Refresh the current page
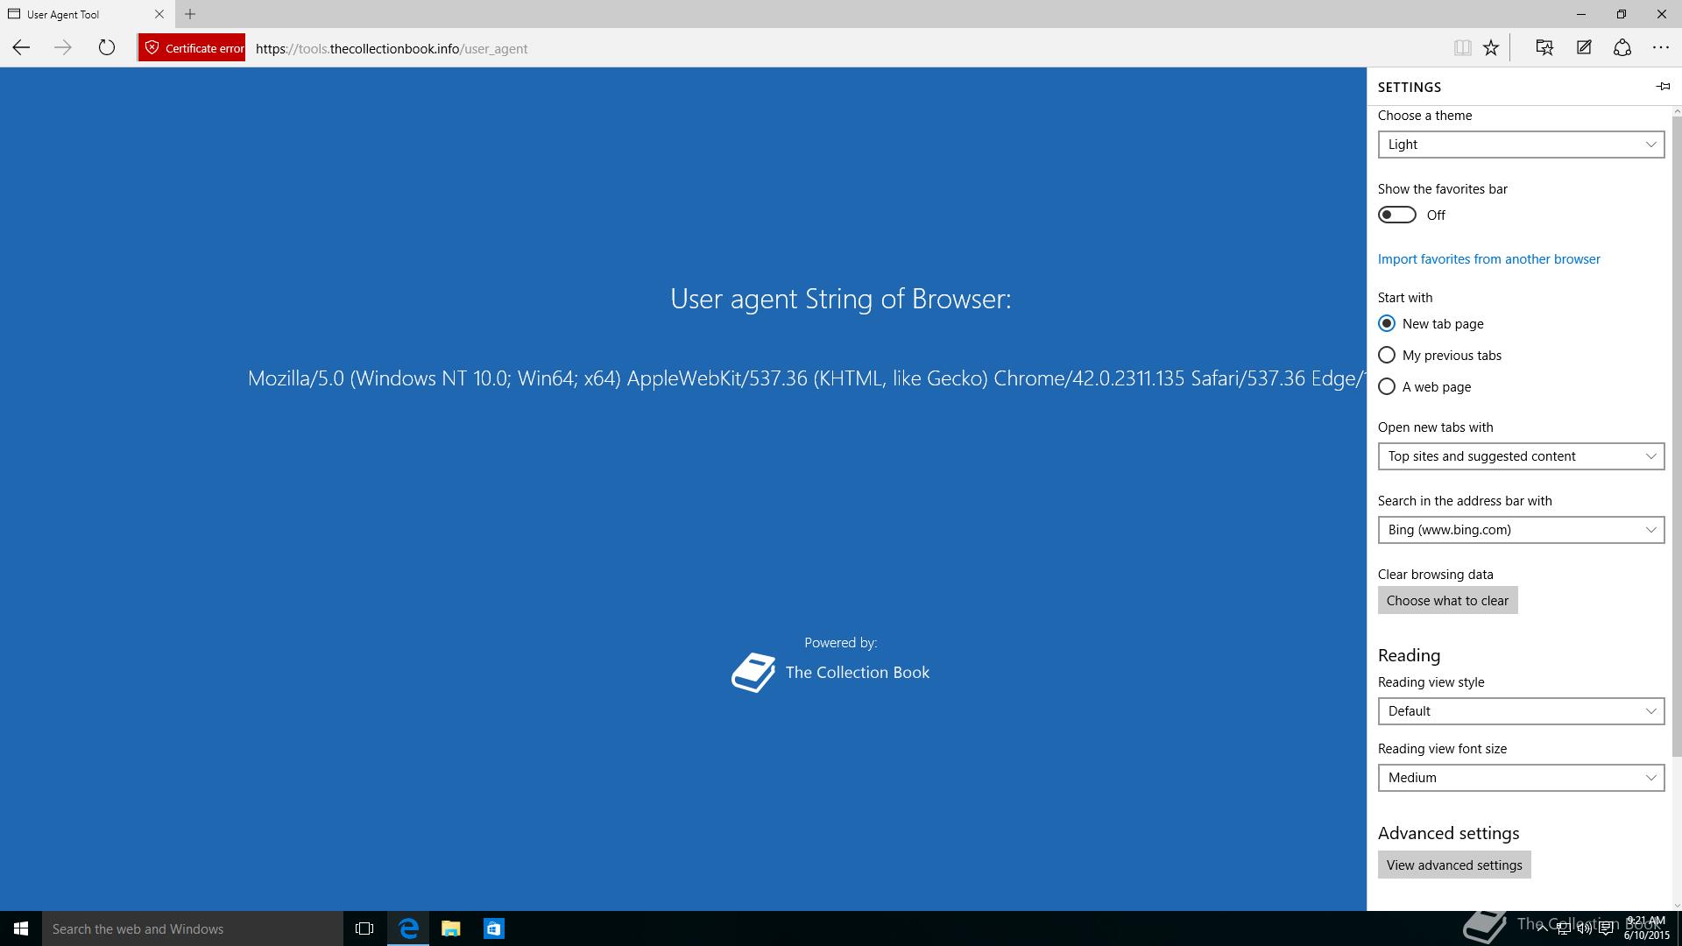The height and width of the screenshot is (946, 1682). pos(107,48)
